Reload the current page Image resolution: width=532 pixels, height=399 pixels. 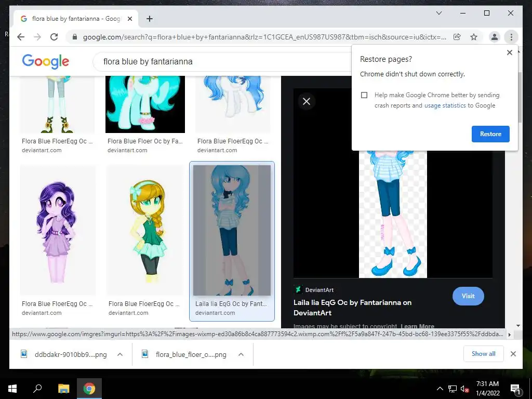tap(54, 37)
